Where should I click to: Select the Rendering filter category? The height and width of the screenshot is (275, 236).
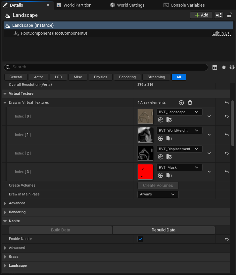(127, 77)
